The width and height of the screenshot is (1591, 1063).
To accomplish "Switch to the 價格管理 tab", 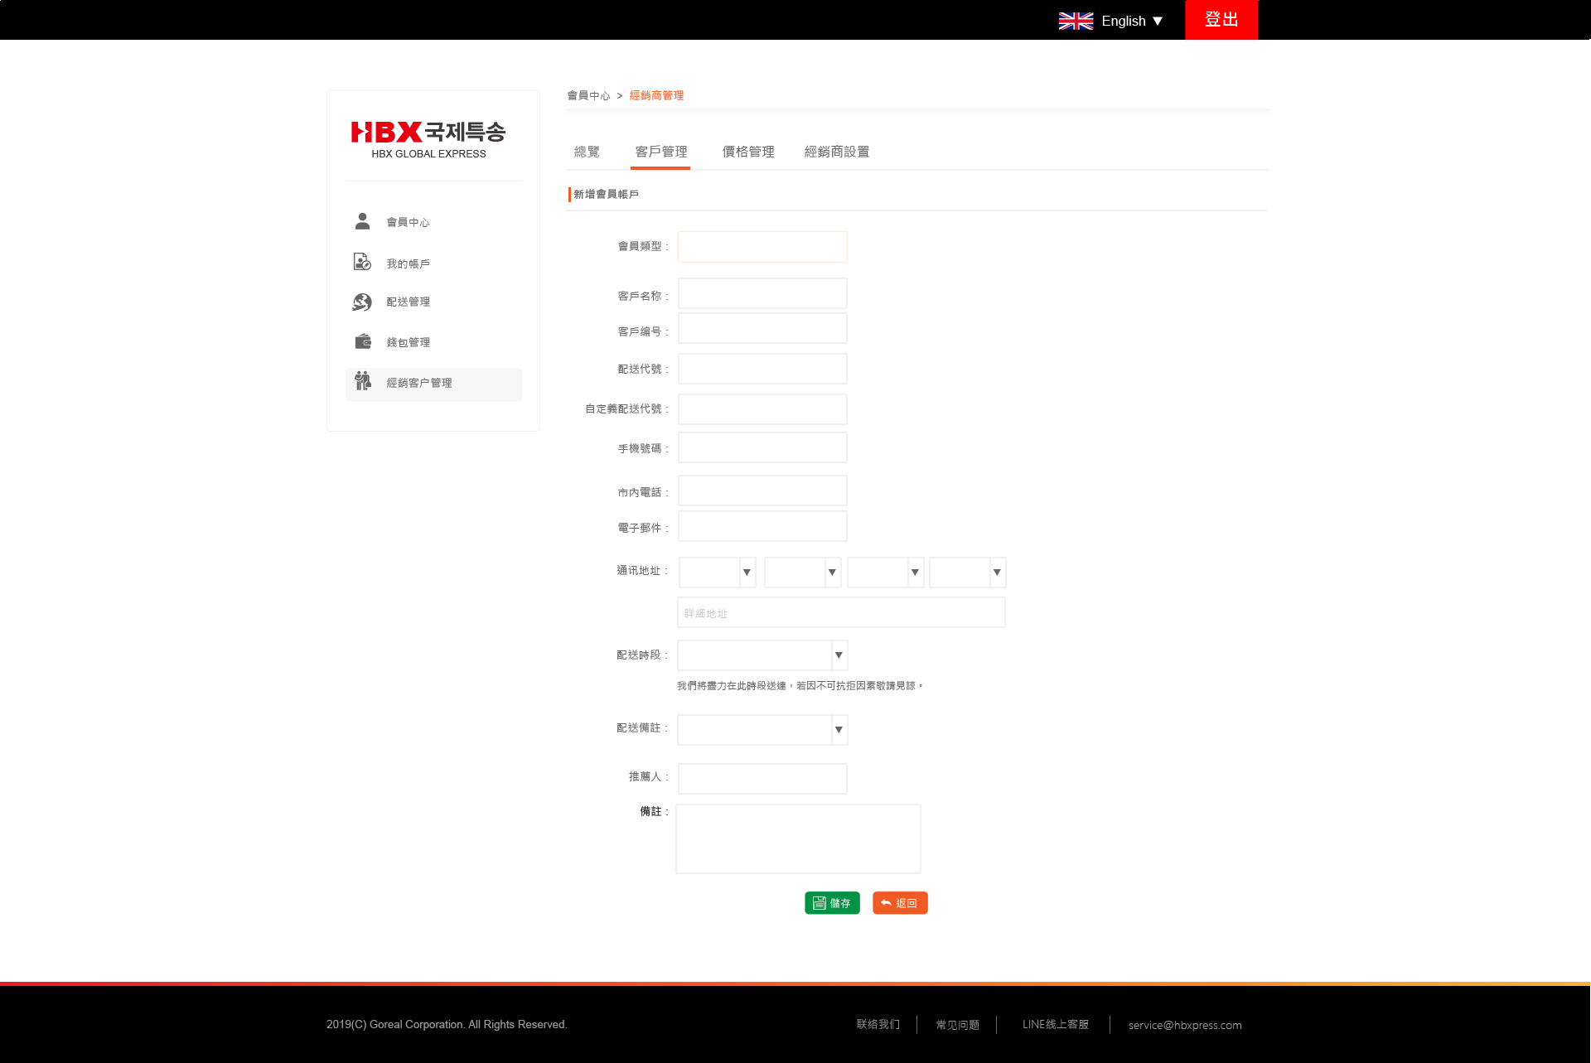I will (748, 152).
